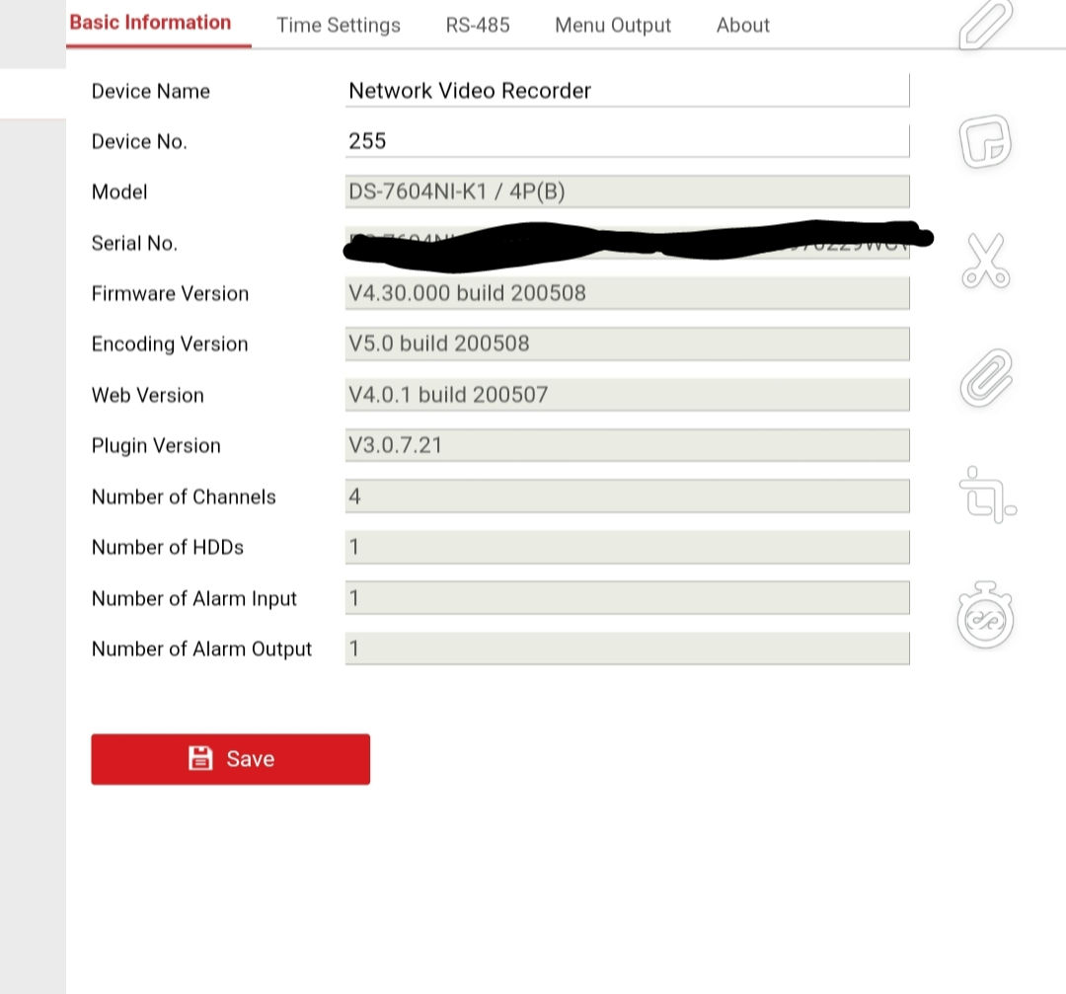Click the Web Version field
Screen dimensions: 1066x994
(x=627, y=395)
